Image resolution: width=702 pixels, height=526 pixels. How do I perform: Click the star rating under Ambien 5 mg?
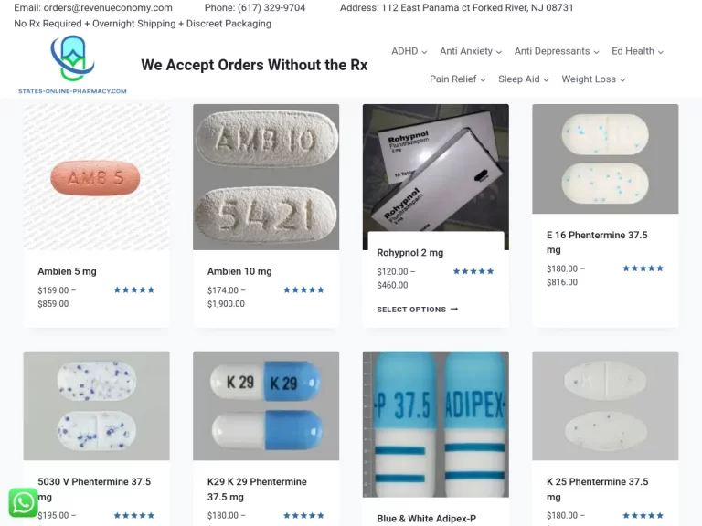pyautogui.click(x=133, y=289)
